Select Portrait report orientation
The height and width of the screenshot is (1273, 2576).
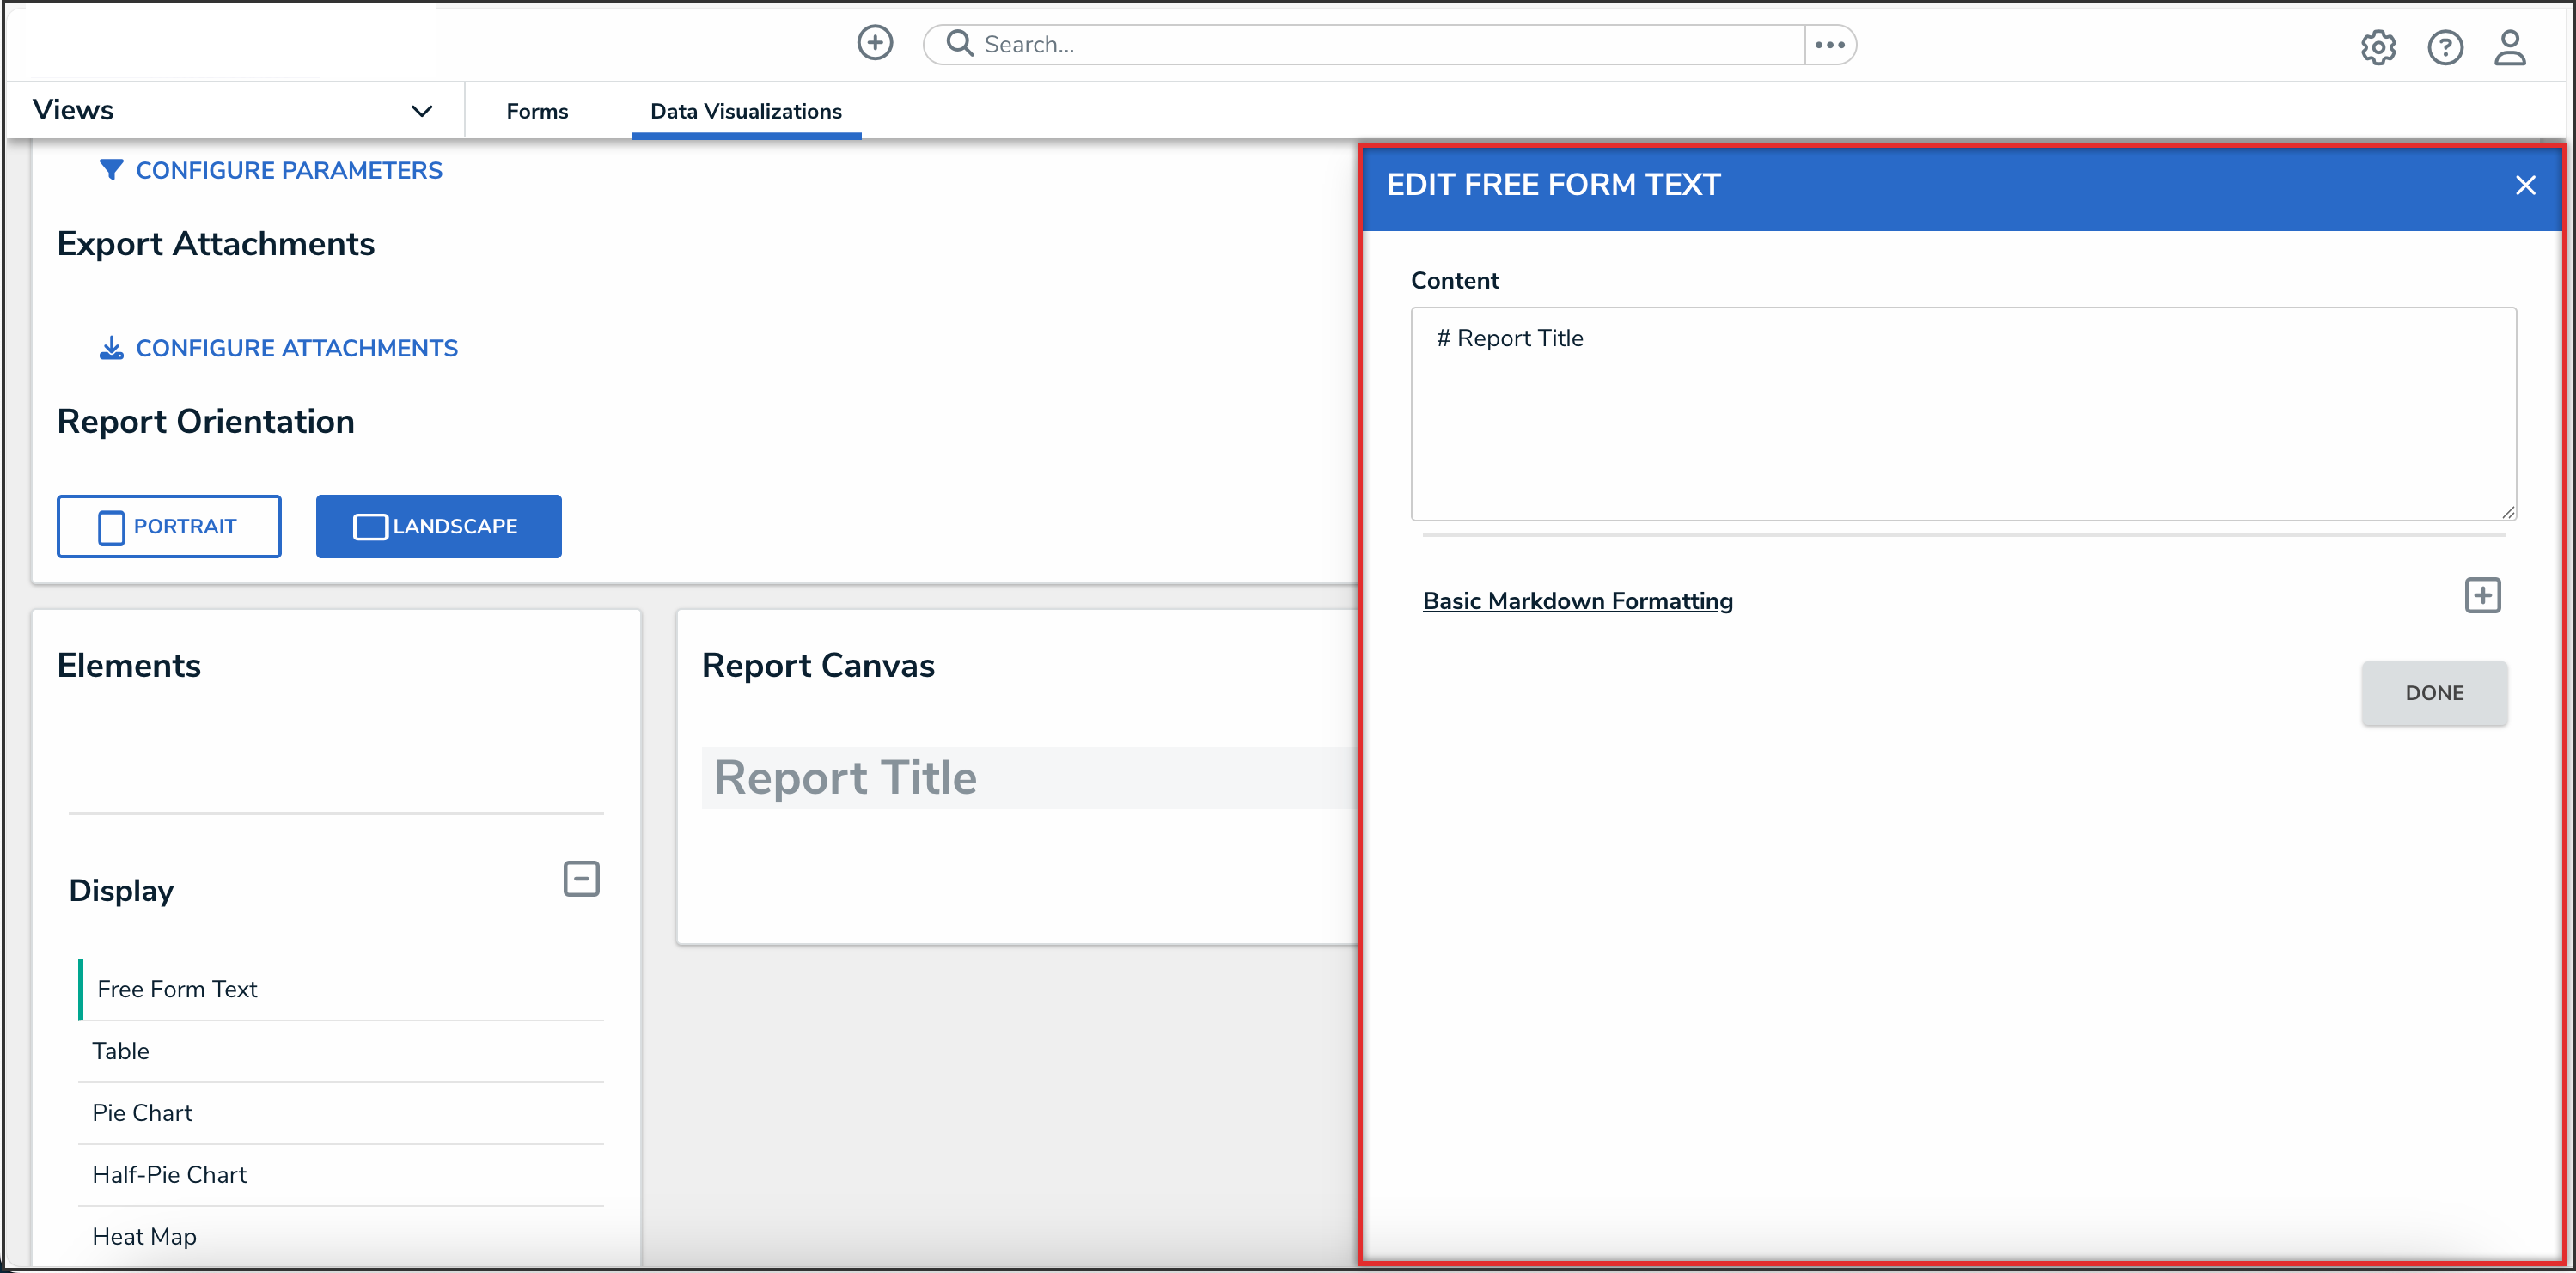tap(169, 526)
